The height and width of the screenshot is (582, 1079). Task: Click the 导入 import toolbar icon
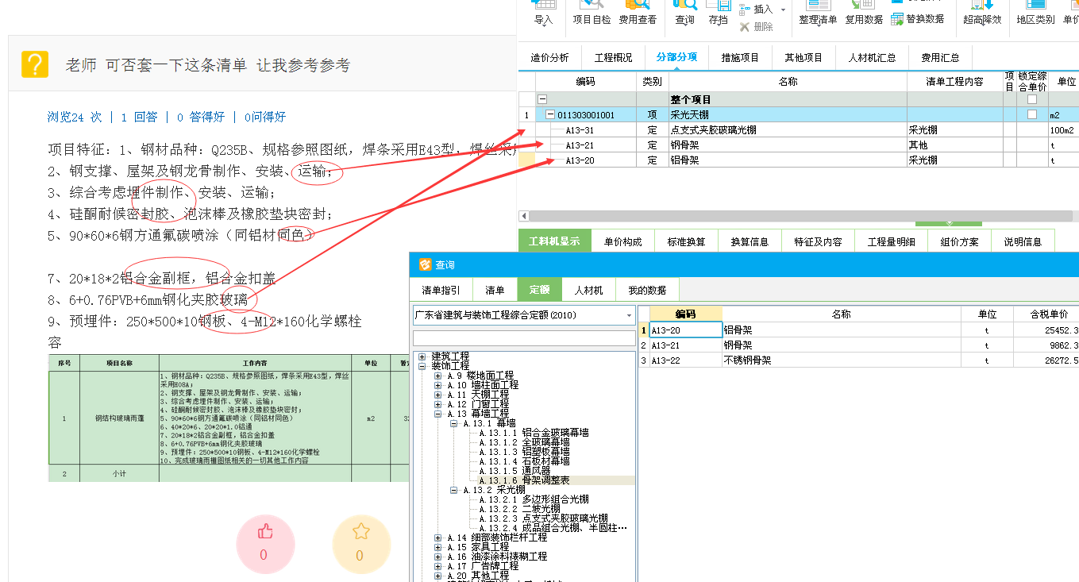543,13
